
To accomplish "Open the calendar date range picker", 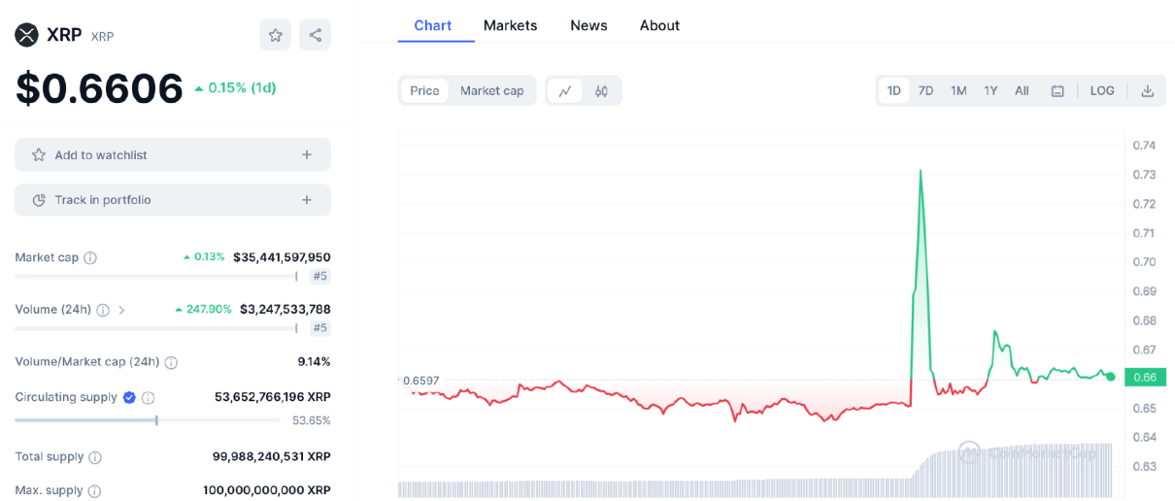I will pos(1057,90).
